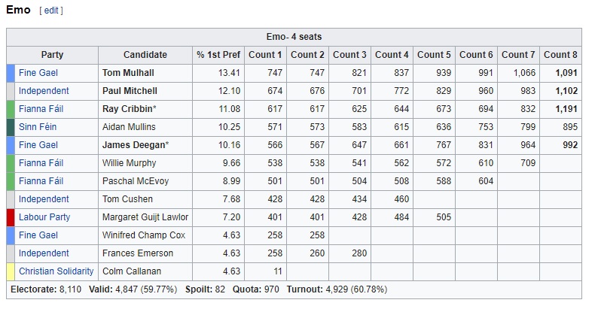Select the Candidate column header

[145, 55]
